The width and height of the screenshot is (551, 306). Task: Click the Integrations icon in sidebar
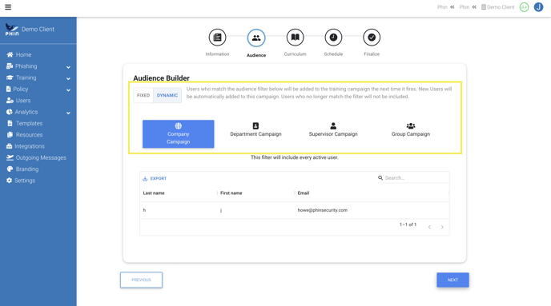pos(10,146)
